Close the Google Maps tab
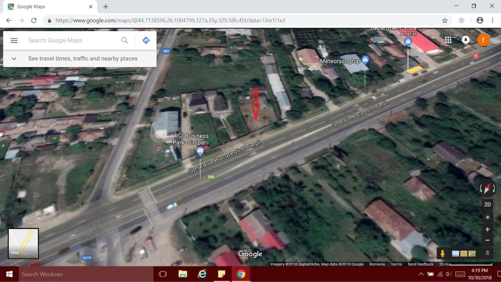The height and width of the screenshot is (282, 501). pos(91,7)
